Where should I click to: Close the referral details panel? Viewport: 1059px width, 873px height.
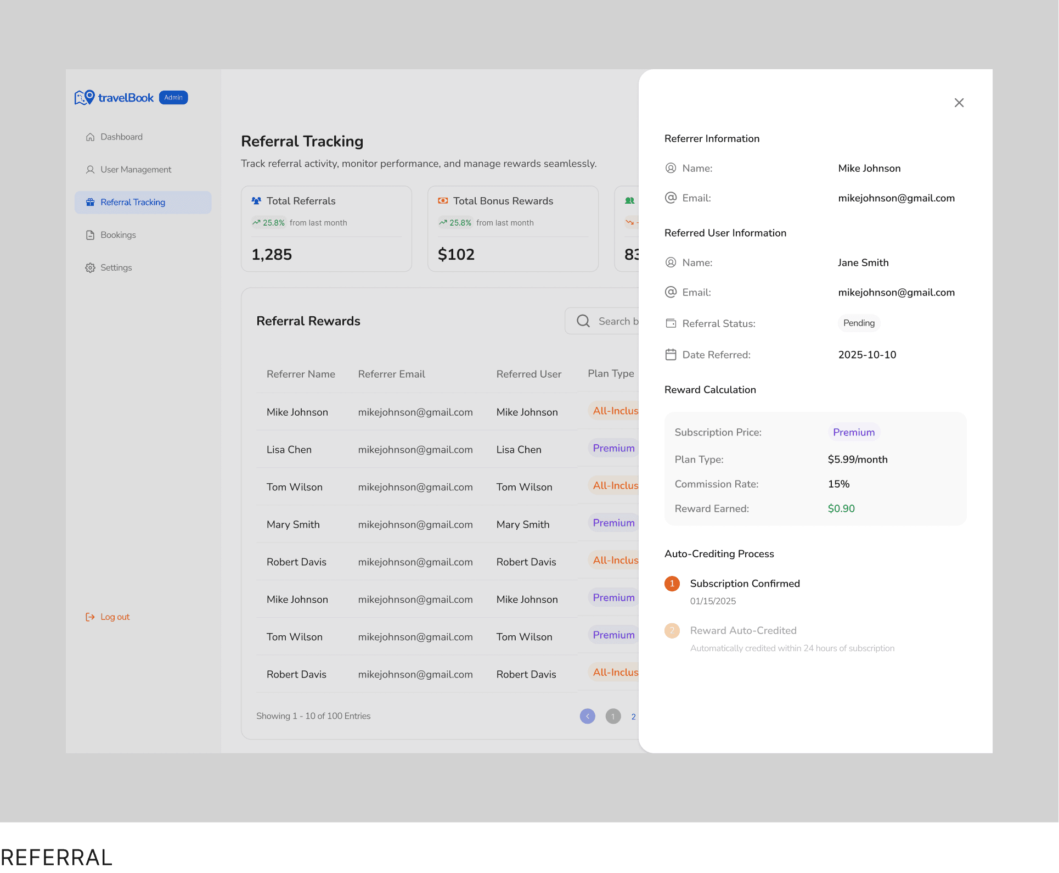click(959, 103)
